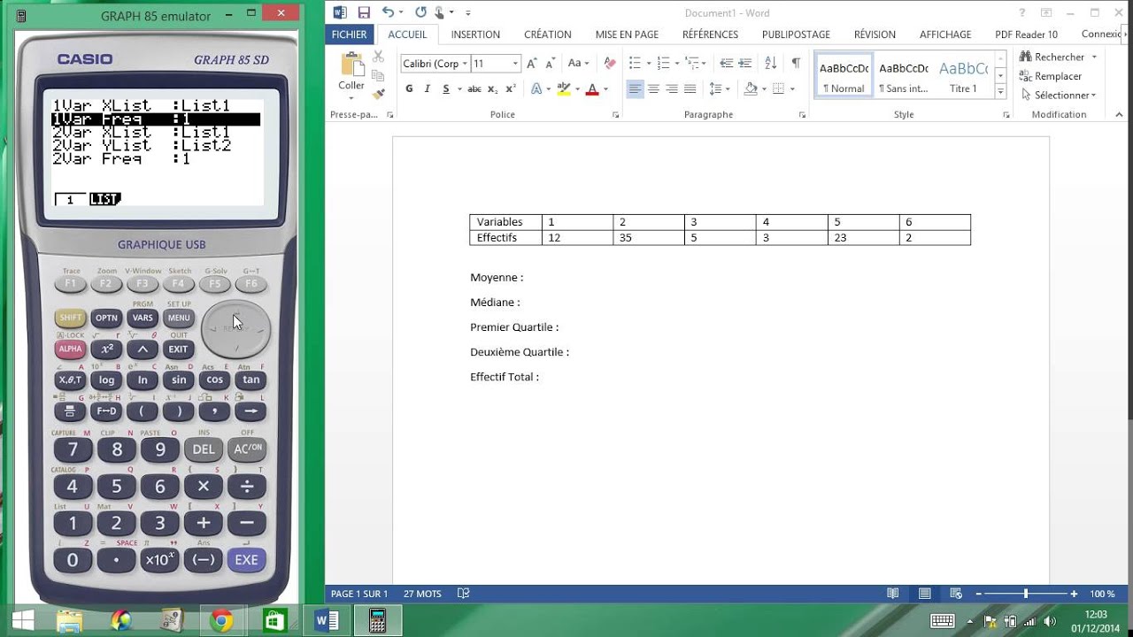
Task: Open Word Help question mark
Action: pyautogui.click(x=1022, y=12)
